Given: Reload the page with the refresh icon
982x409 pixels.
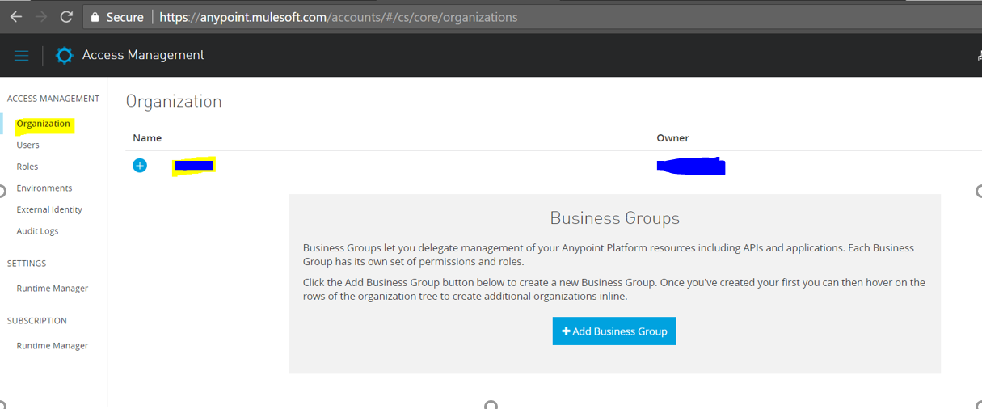Looking at the screenshot, I should pos(66,17).
